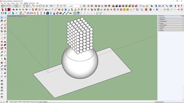Select the Follow Me tool
The image size is (184, 103).
(x=5, y=45)
